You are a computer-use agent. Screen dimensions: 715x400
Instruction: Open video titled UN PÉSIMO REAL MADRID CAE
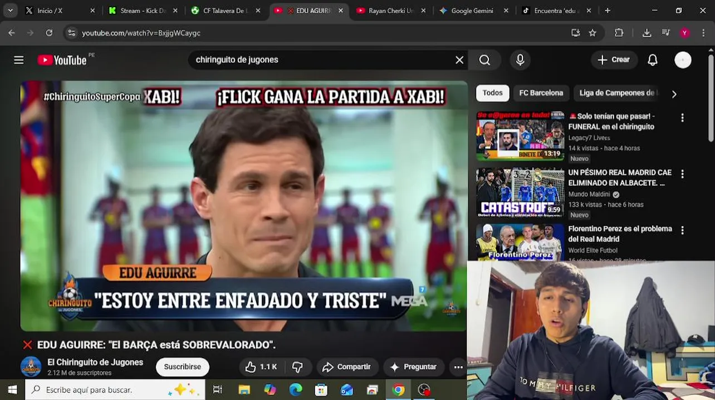coord(620,178)
